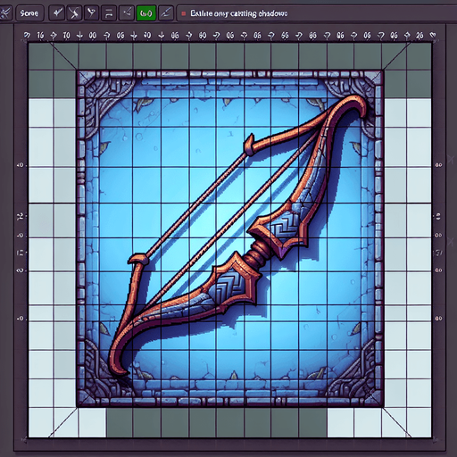
Task: Toggle the red square shadows checkbox
Action: pyautogui.click(x=184, y=13)
